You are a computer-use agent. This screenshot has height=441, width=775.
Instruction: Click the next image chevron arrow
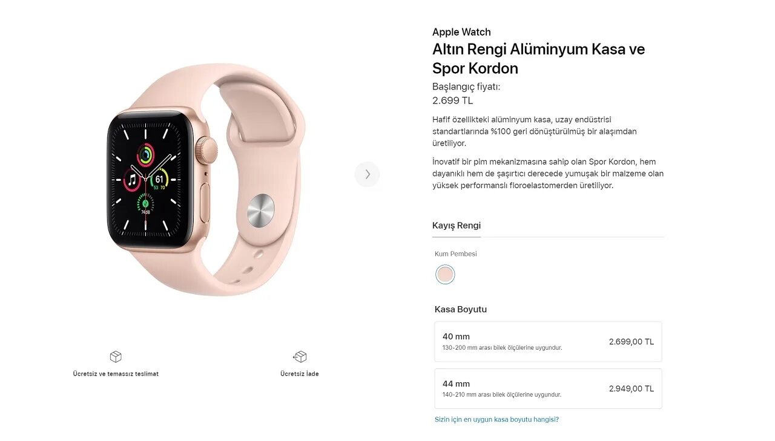coord(367,174)
